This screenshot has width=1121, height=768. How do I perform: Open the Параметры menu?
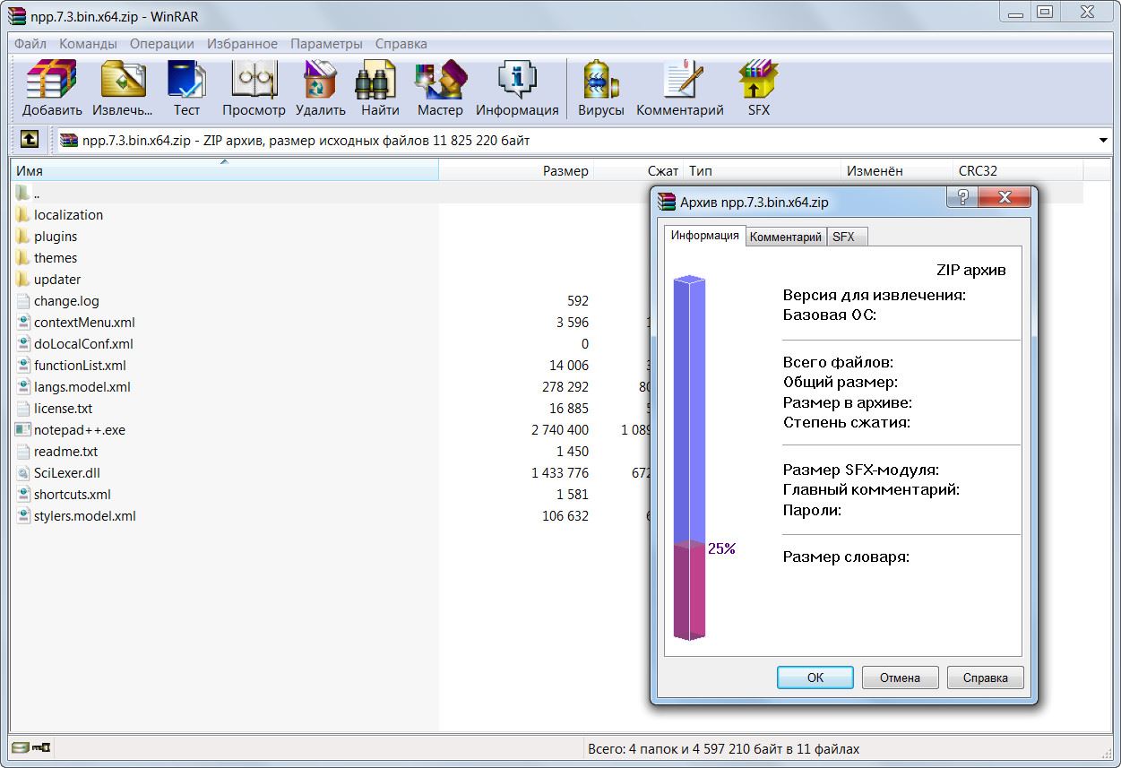(x=326, y=43)
